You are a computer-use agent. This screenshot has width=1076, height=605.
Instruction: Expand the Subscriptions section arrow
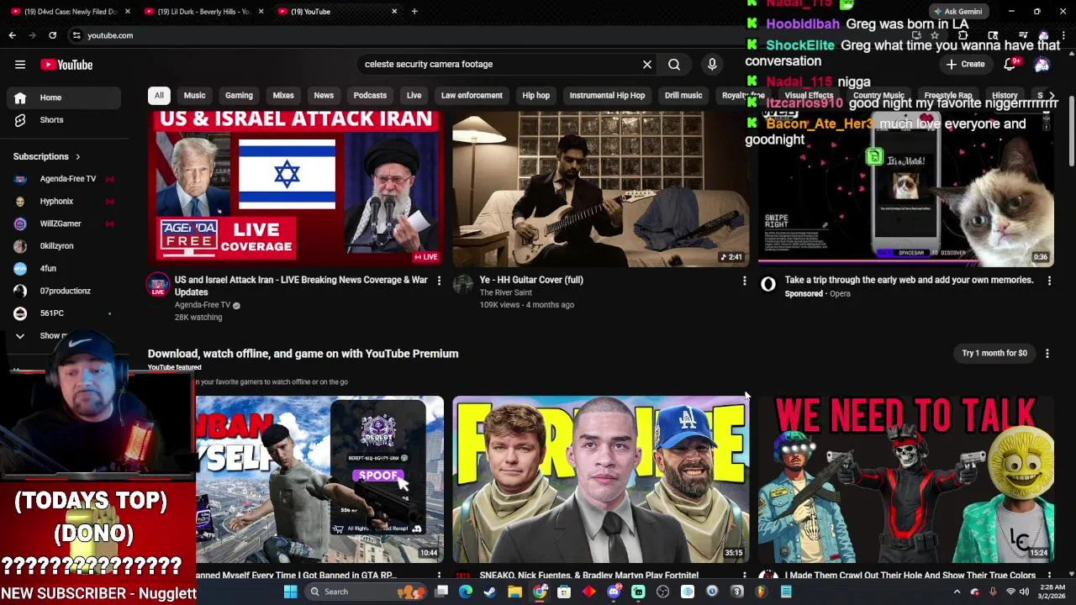tap(77, 156)
